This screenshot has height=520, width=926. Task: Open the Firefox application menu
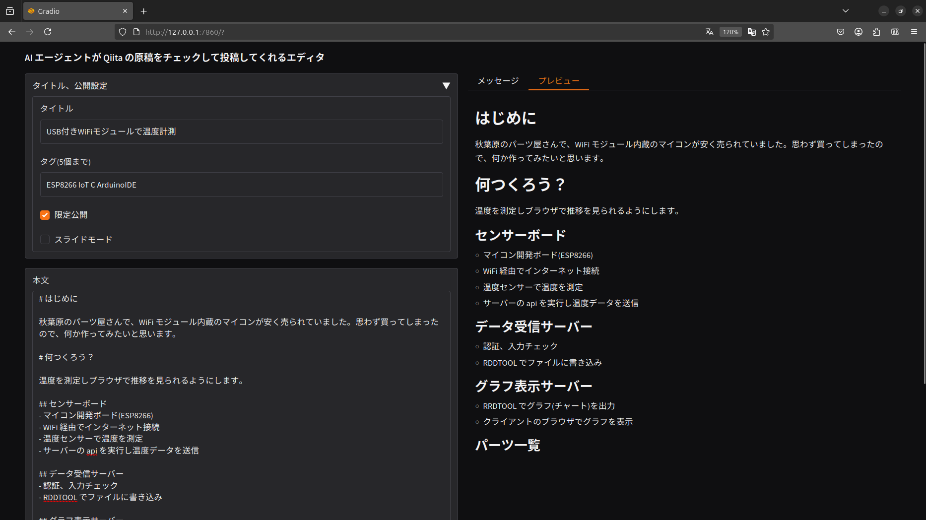click(x=914, y=32)
